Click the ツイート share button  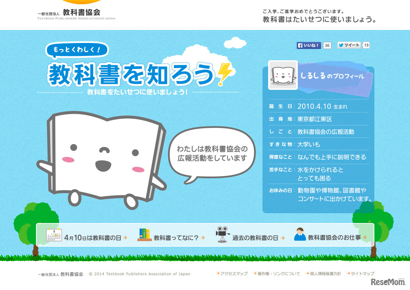click(x=350, y=45)
